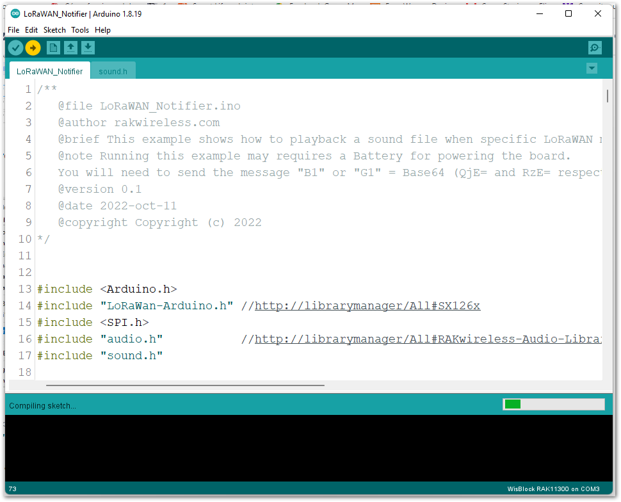Minimize the Arduino window
The width and height of the screenshot is (621, 502).
click(540, 13)
